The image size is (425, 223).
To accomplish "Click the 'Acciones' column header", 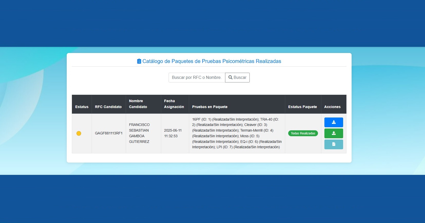I will pyautogui.click(x=332, y=107).
